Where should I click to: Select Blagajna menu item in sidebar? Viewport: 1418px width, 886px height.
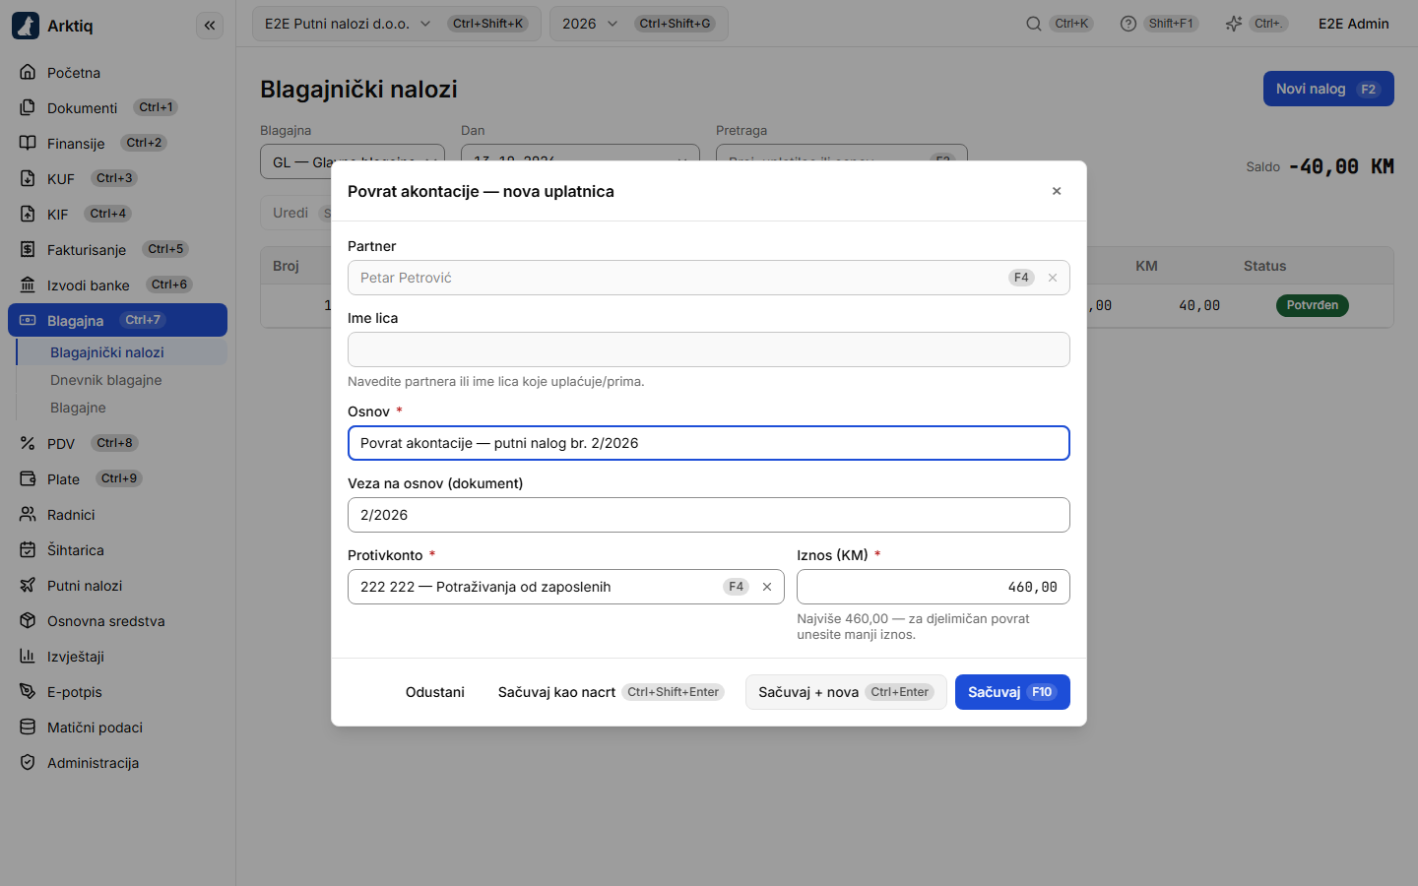(117, 320)
